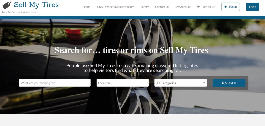265x126 pixels.
Task: Open Tire & Wheels Measurements page
Action: (x=115, y=7)
